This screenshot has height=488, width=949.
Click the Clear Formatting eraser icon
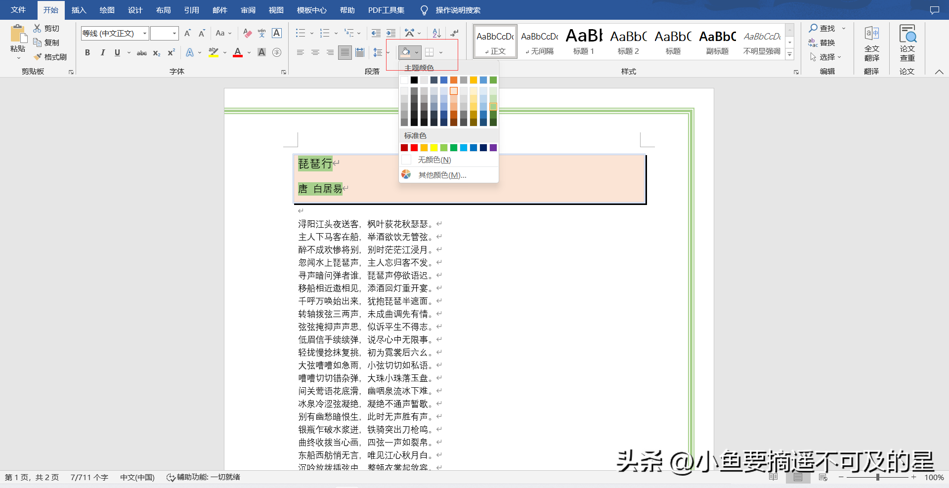[x=248, y=33]
